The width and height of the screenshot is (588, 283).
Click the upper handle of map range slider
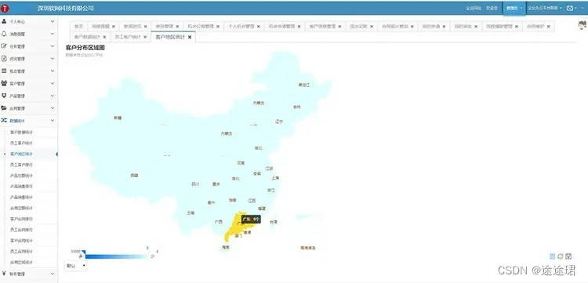[84, 252]
